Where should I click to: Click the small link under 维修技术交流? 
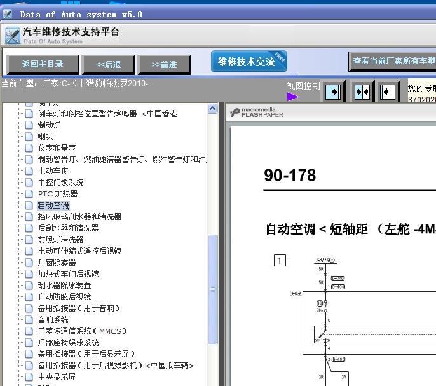tap(294, 73)
